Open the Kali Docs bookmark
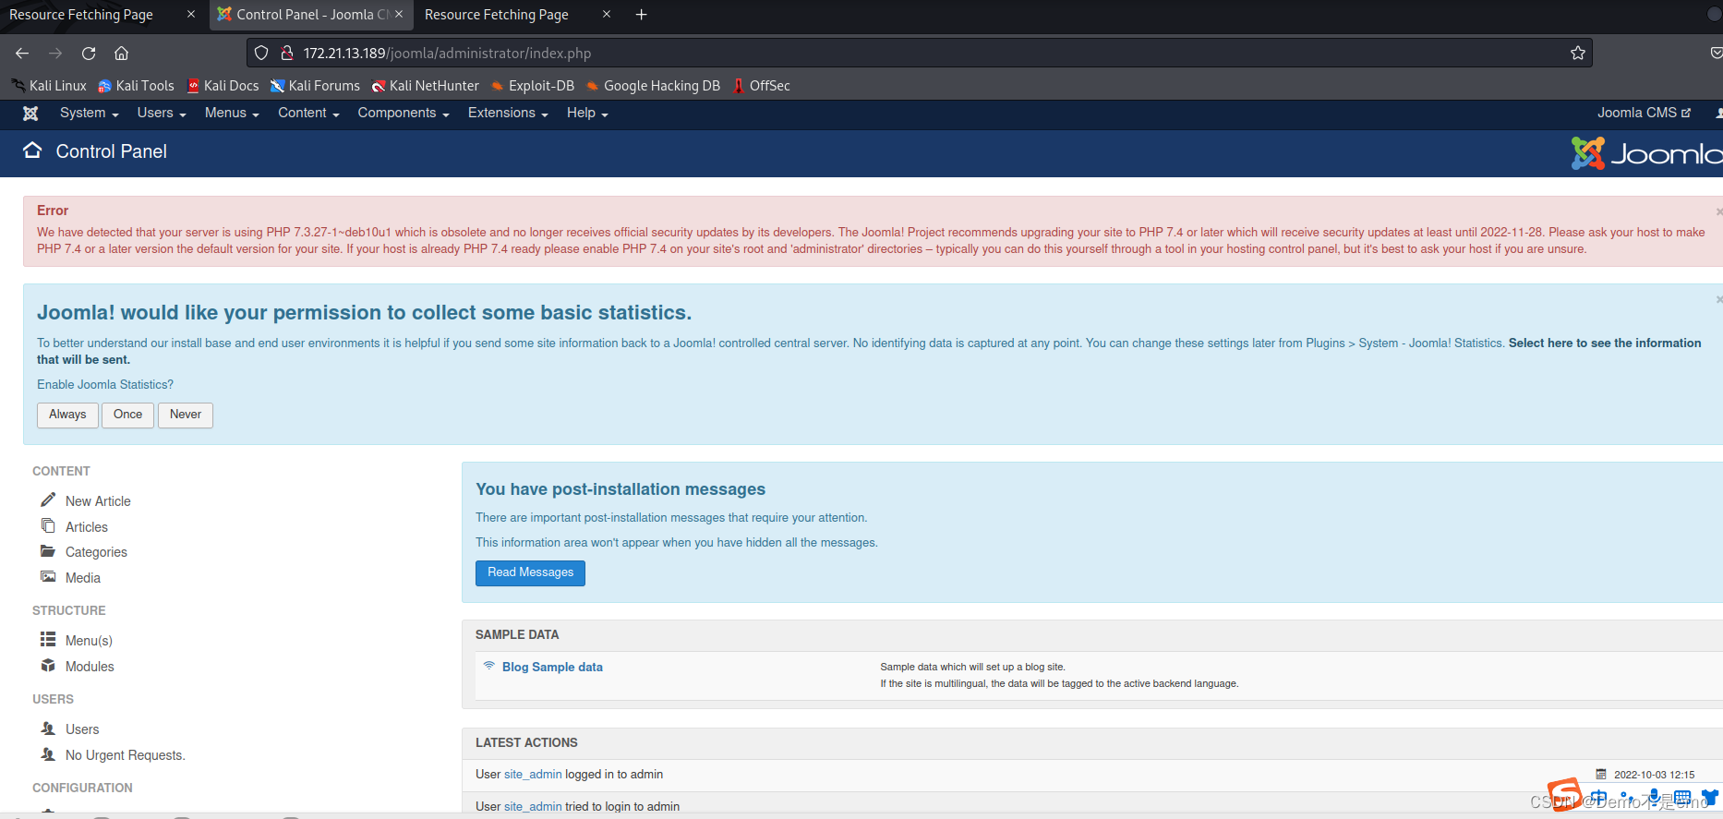 pos(223,86)
